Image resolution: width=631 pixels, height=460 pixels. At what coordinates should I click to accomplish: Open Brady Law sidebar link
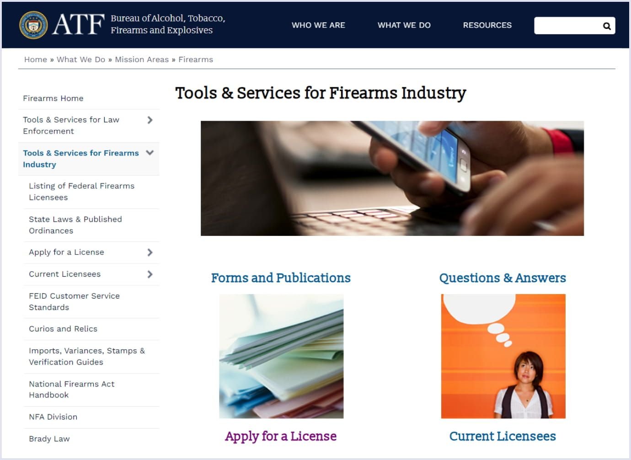point(49,439)
